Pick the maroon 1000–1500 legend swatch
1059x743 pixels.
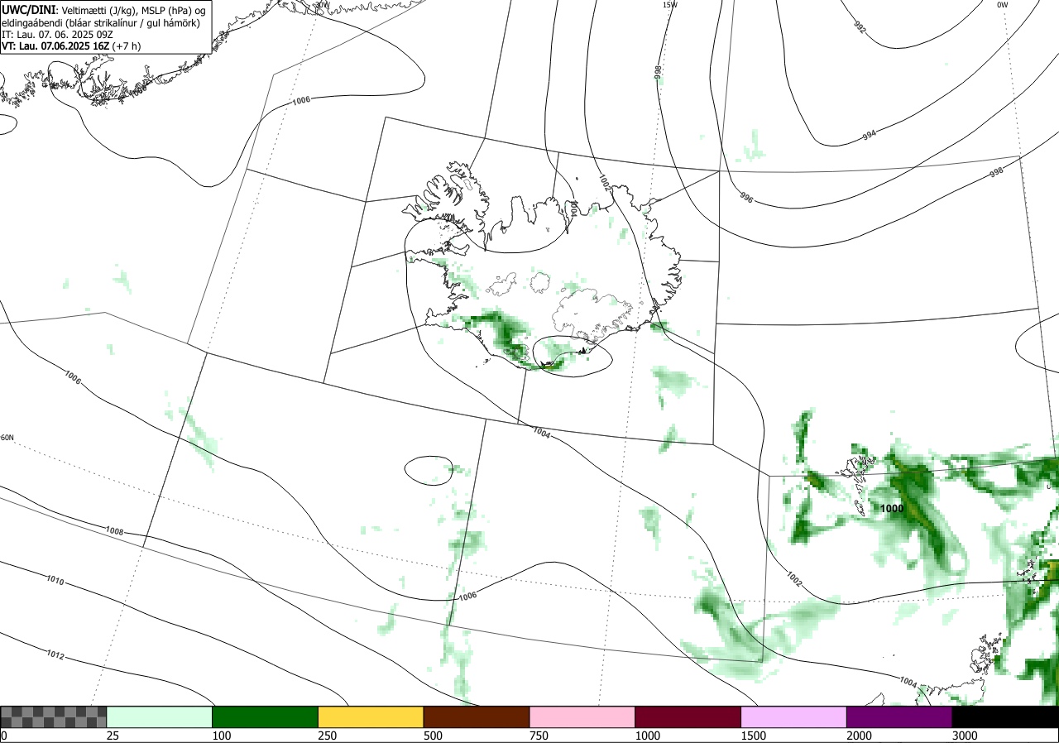pyautogui.click(x=688, y=717)
